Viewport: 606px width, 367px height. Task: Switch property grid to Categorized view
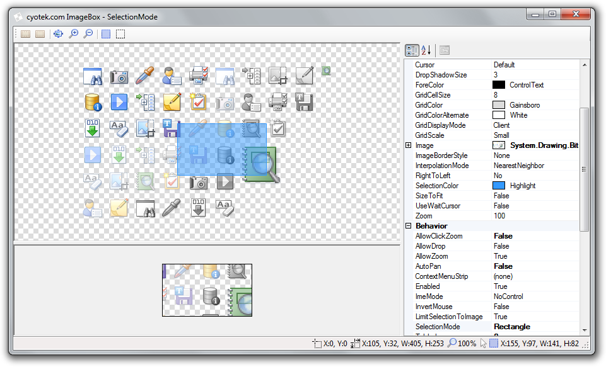point(412,50)
